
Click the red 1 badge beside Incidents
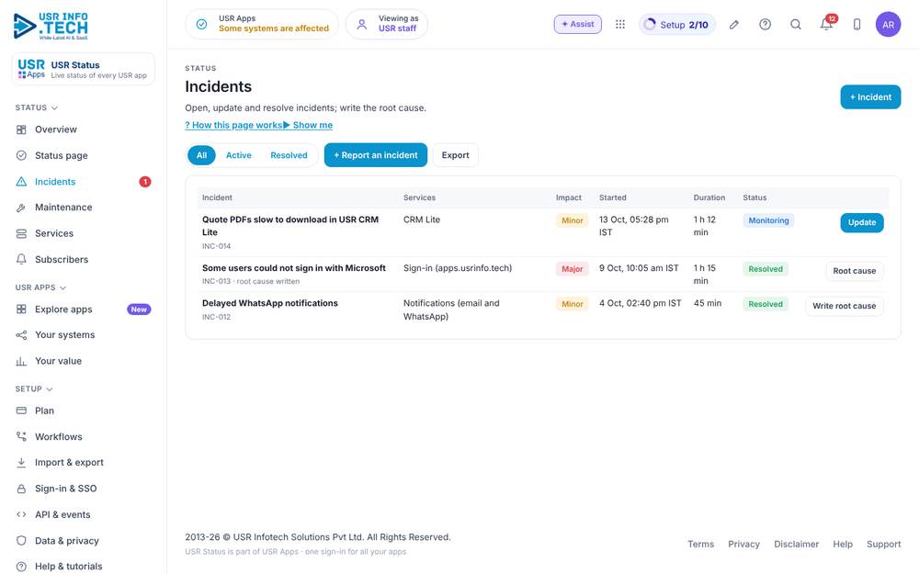pyautogui.click(x=145, y=182)
